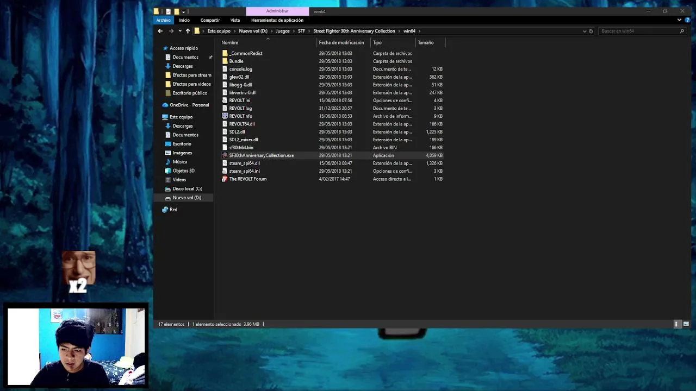
Task: Click Juegos in the address path
Action: 283,31
